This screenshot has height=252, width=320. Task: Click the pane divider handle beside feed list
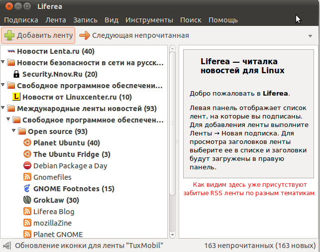point(177,141)
